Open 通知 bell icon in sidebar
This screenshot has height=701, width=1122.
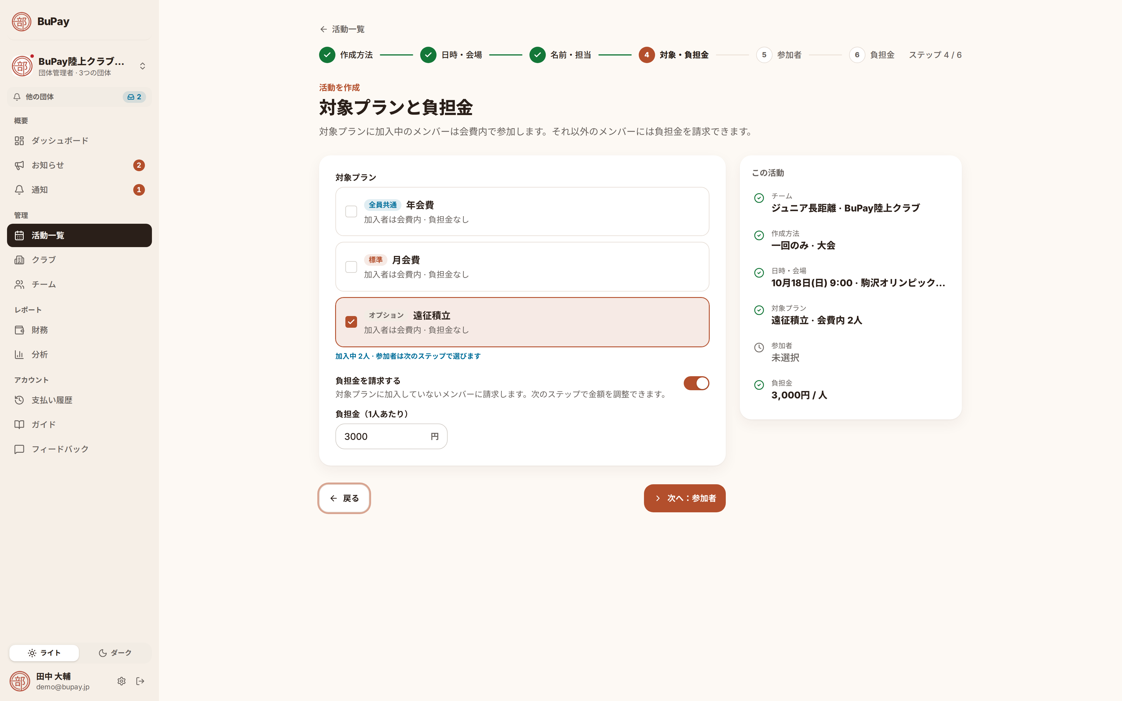click(x=19, y=190)
